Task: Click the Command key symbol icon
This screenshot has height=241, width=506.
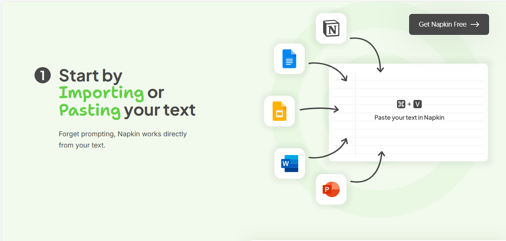Action: coord(401,104)
